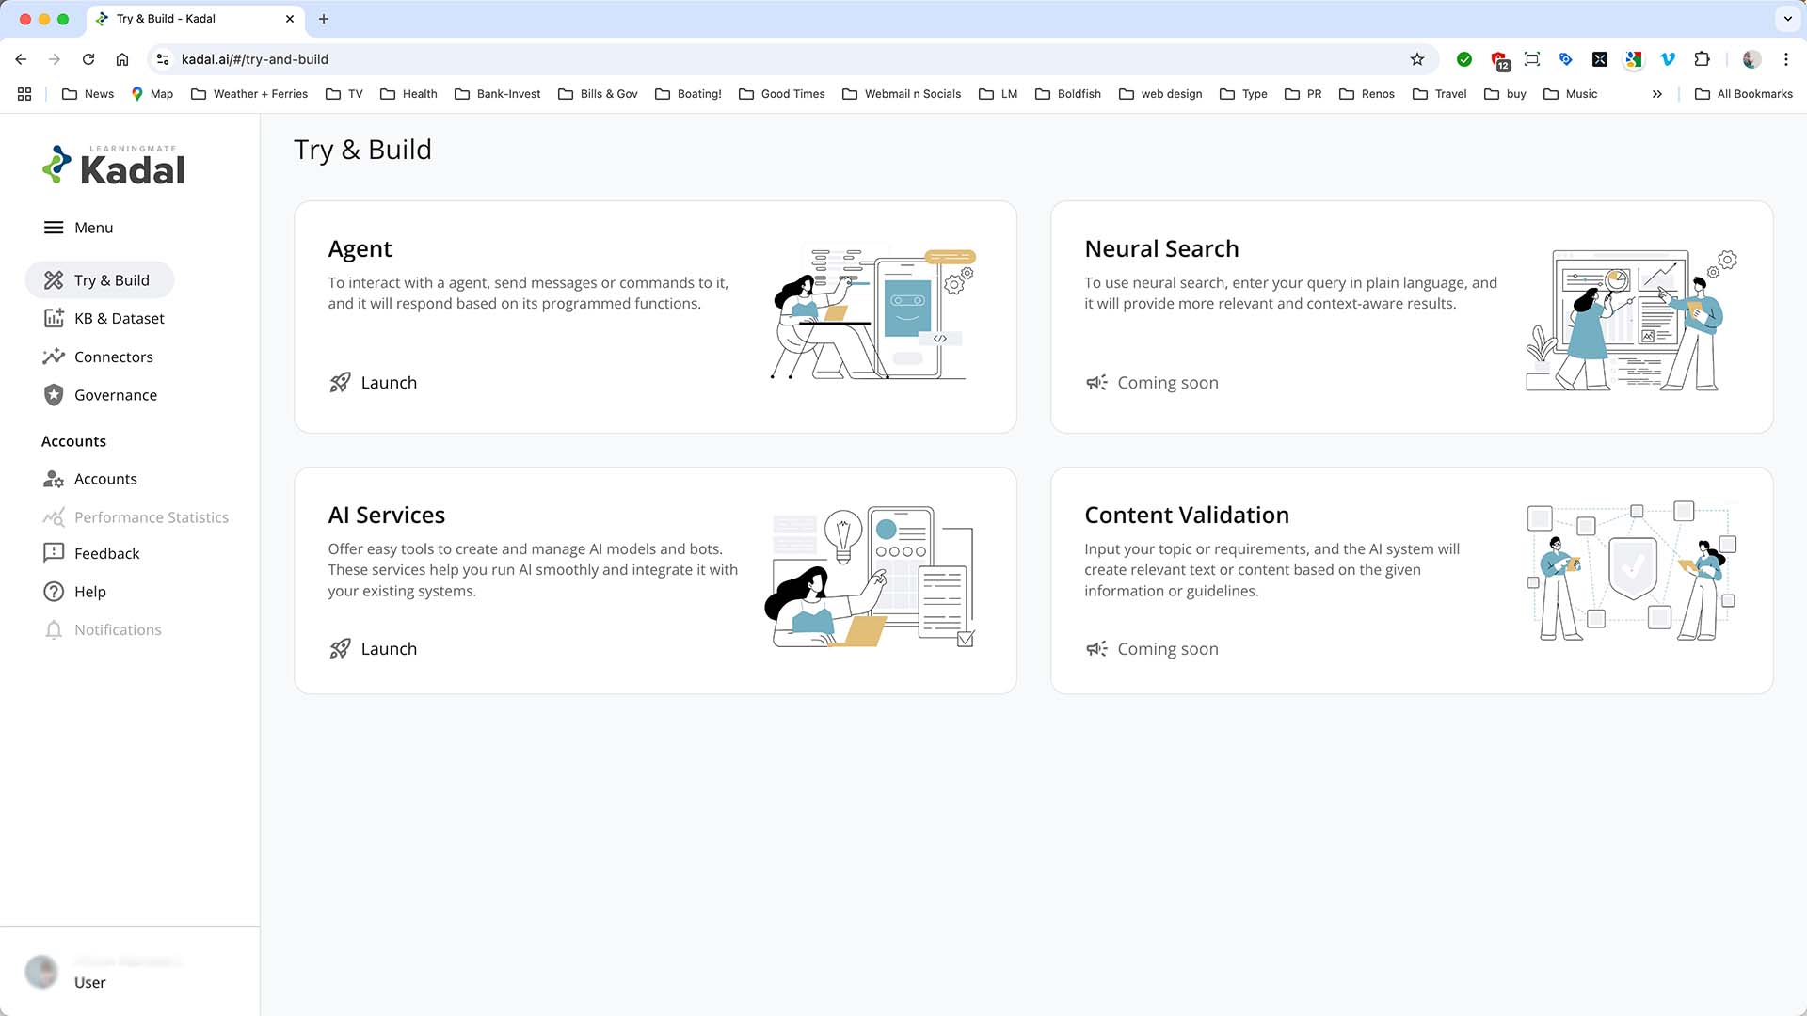This screenshot has height=1016, width=1807.
Task: Bookmark this page with the star icon
Action: (1416, 59)
